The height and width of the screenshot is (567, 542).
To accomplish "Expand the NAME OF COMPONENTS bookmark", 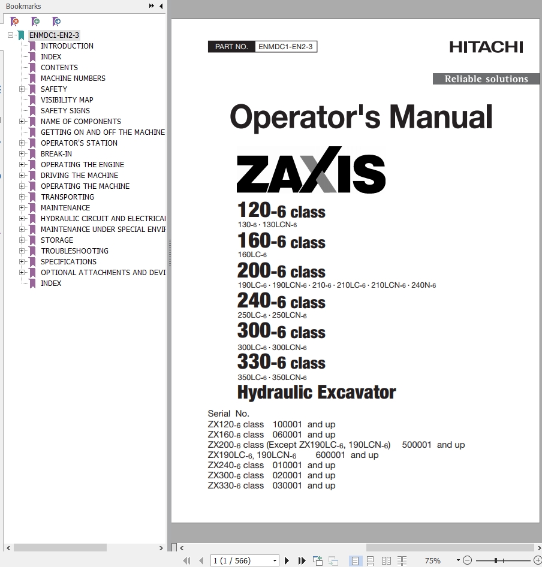I will click(22, 122).
